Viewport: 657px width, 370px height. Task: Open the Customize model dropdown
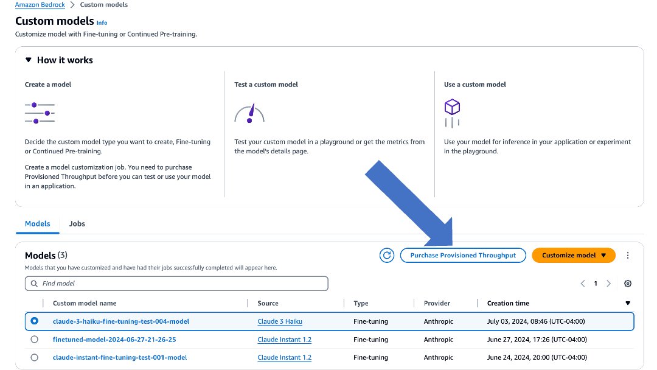574,256
